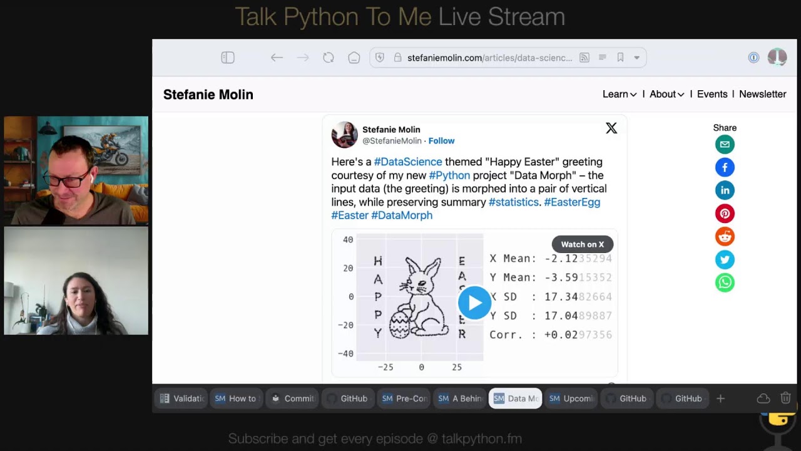Click Follow next to @StefanieMolin

(441, 140)
